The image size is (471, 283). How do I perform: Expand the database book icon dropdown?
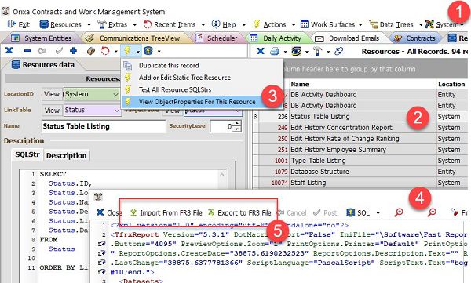click(159, 51)
